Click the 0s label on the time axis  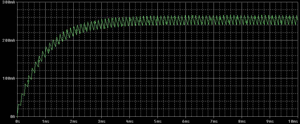tap(18, 121)
